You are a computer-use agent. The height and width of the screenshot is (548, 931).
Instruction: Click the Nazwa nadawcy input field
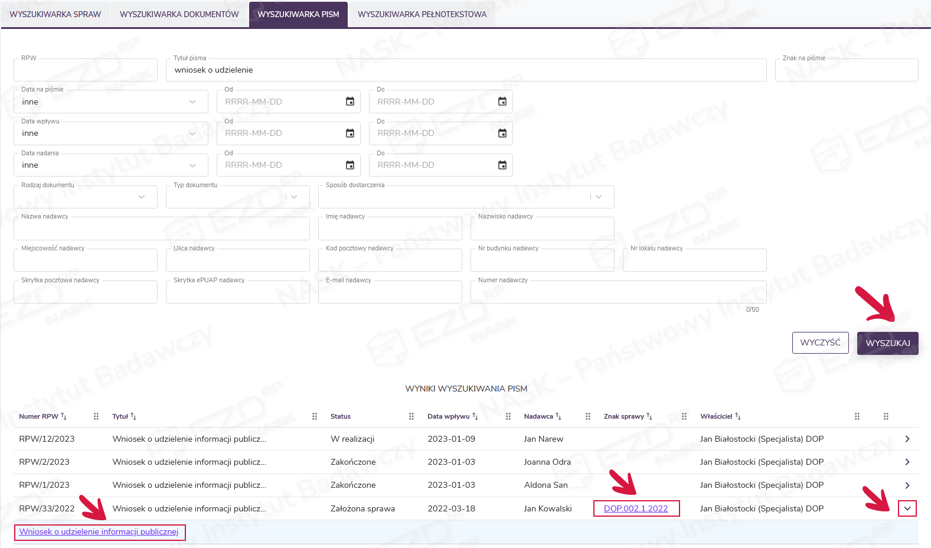[161, 229]
